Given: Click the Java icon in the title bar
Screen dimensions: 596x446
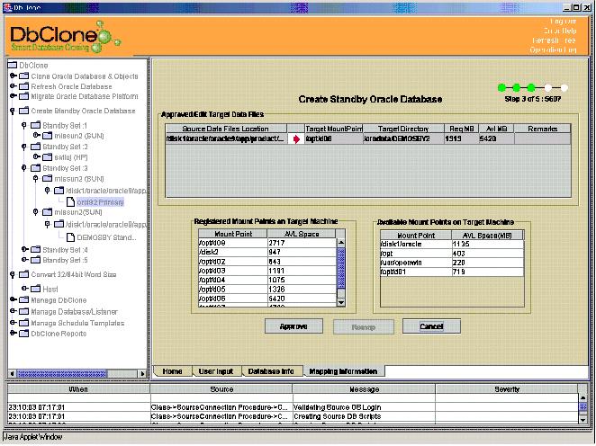Looking at the screenshot, I should click(7, 7).
